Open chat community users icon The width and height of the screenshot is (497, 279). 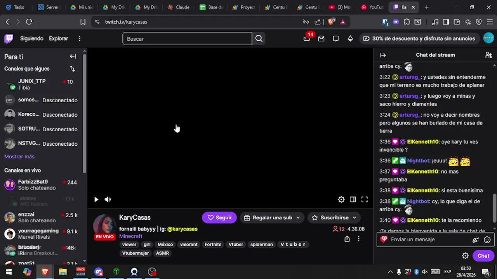coord(488,55)
